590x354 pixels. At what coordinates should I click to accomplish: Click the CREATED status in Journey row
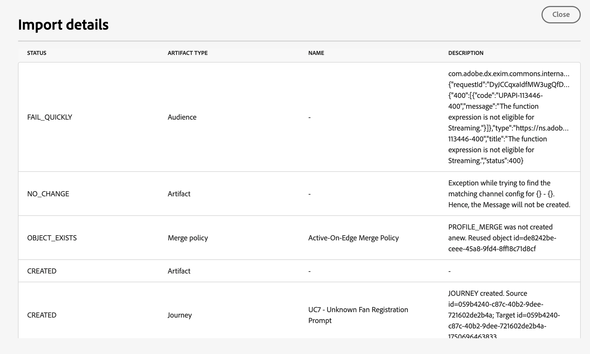(42, 315)
